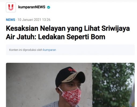Click the time '13:26' in the dateline

tap(46, 20)
